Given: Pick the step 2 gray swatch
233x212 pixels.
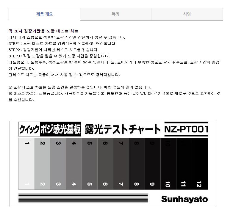Looking at the screenshot, I should point(42,164).
